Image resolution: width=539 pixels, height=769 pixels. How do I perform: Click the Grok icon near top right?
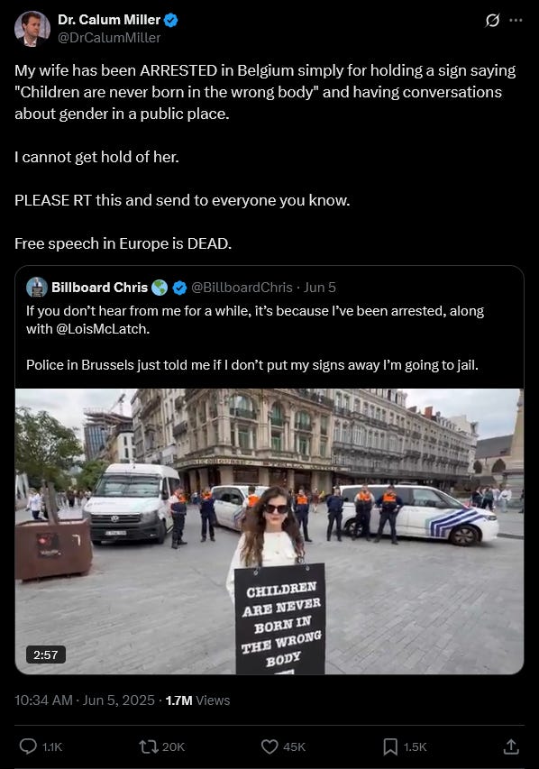click(x=492, y=20)
